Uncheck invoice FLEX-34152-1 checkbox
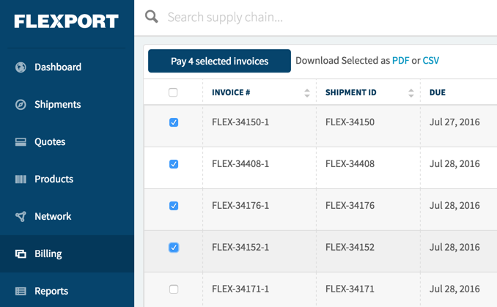497x307 pixels. [x=174, y=248]
